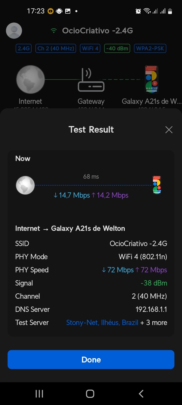
Task: Tap the -40 dBm signal badge
Action: point(117,48)
